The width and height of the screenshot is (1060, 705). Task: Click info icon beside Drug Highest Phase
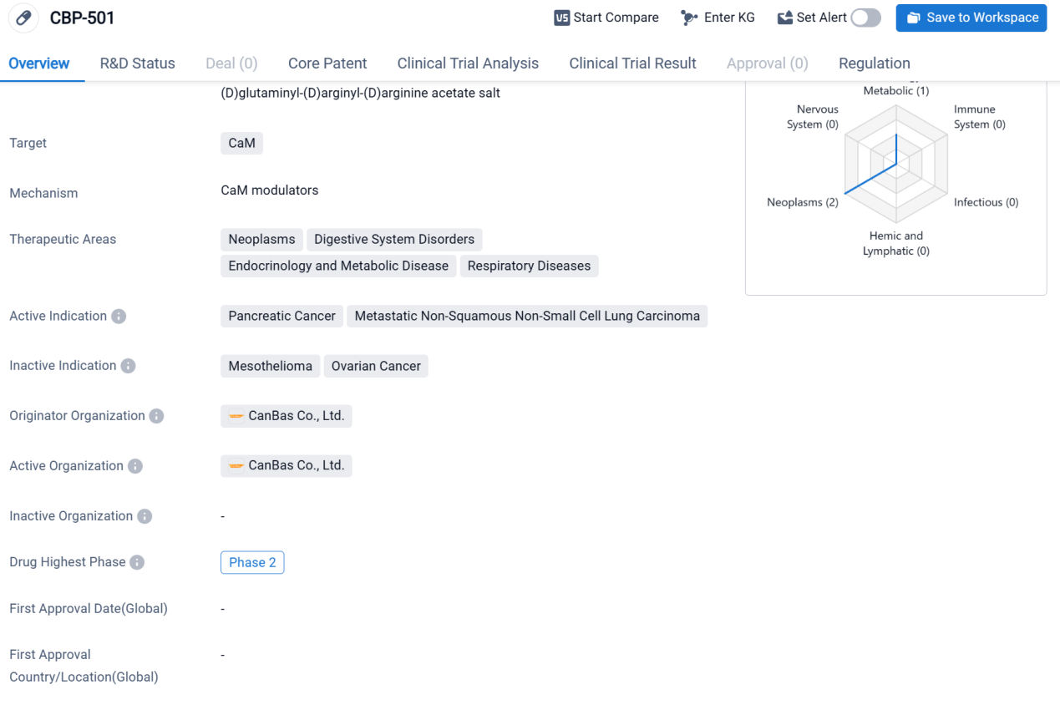(137, 562)
